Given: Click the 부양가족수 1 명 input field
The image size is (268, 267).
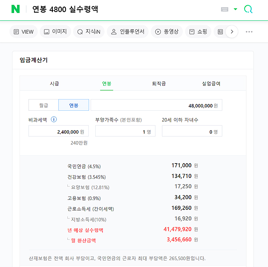Looking at the screenshot, I should tap(125, 131).
